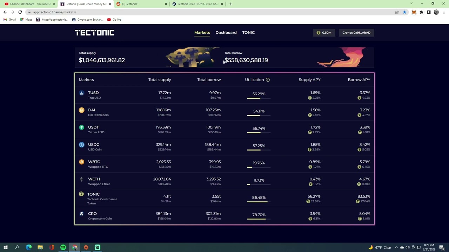This screenshot has width=449, height=252.
Task: Click the DAI token icon
Action: 81,110
